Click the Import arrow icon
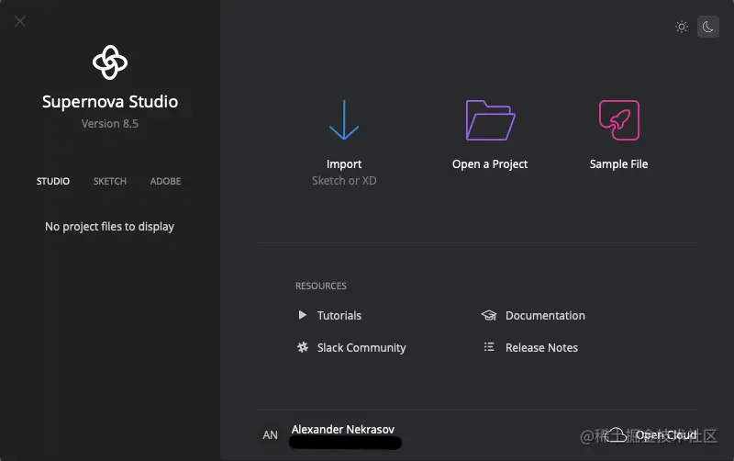 pos(344,120)
